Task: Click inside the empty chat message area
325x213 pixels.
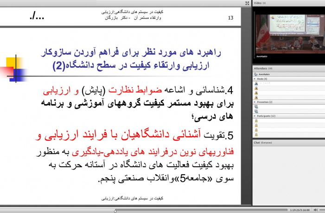Action: tap(289, 175)
